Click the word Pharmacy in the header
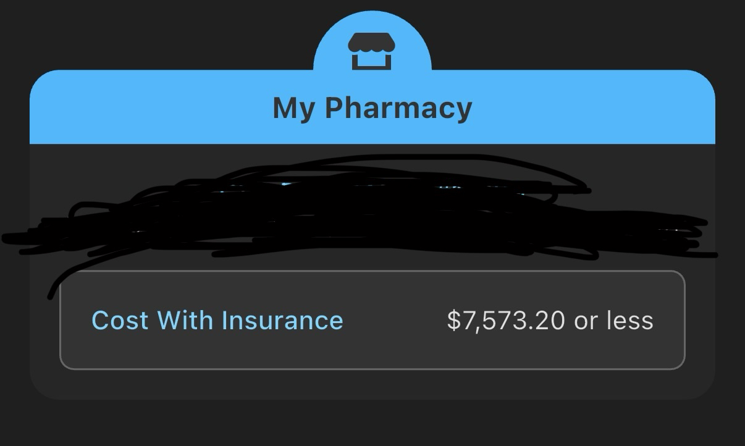This screenshot has height=446, width=745. pos(398,107)
